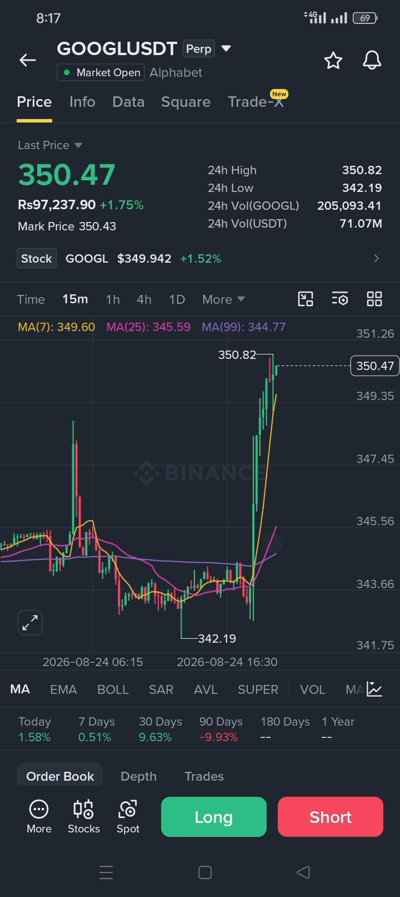Tap Android back navigation button

coord(303,872)
